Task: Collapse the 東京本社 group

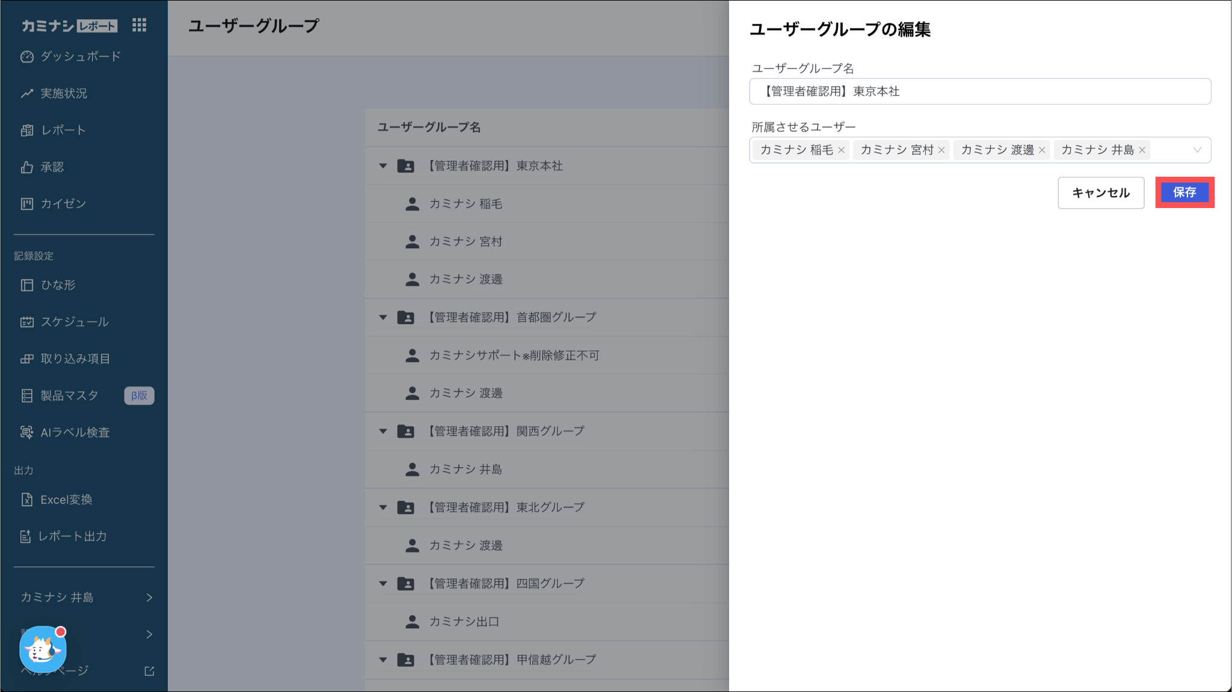Action: click(x=383, y=166)
